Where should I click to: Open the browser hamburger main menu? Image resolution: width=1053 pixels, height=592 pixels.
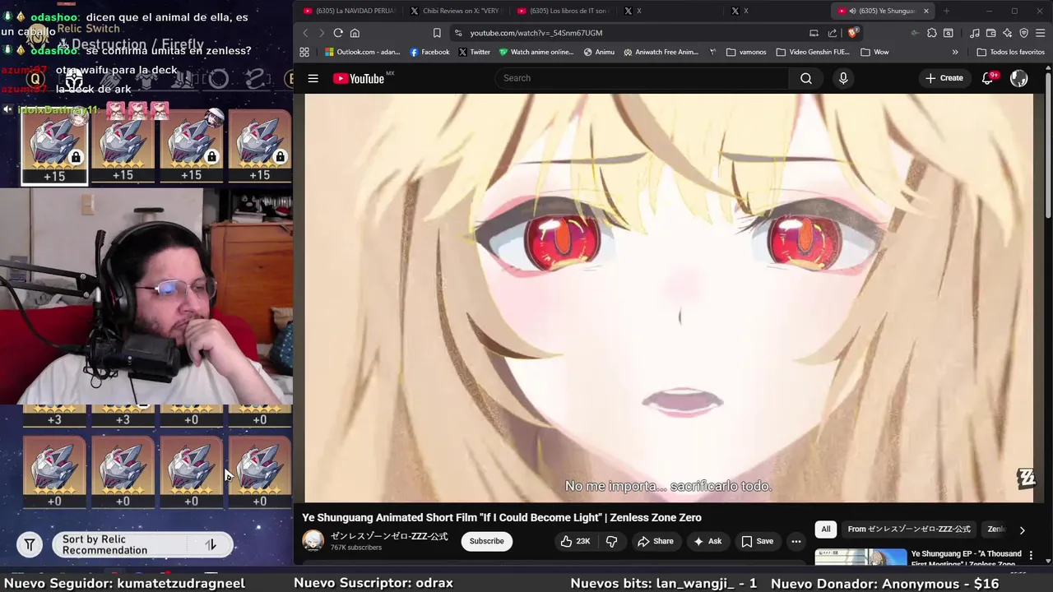pos(1041,33)
